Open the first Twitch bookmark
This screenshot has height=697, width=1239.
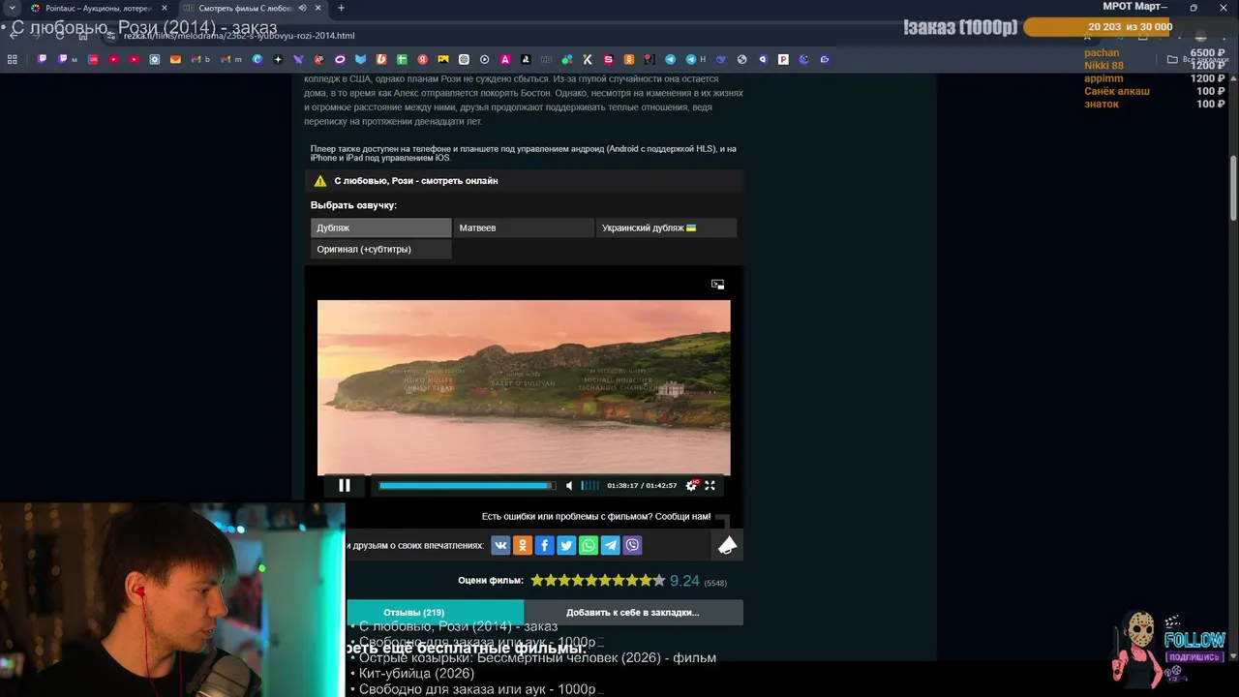click(x=42, y=59)
